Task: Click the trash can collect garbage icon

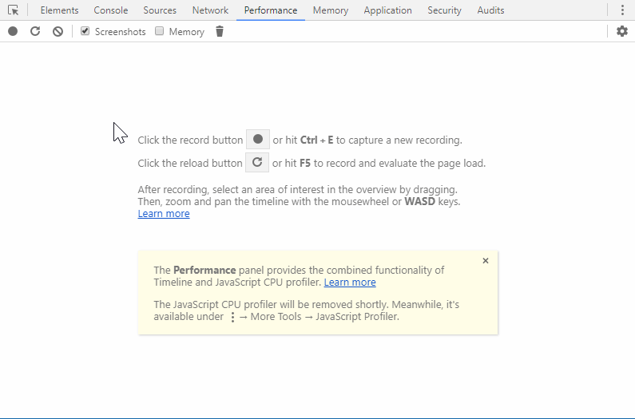Action: [220, 31]
